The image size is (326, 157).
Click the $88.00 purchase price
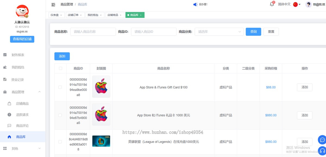271,87
